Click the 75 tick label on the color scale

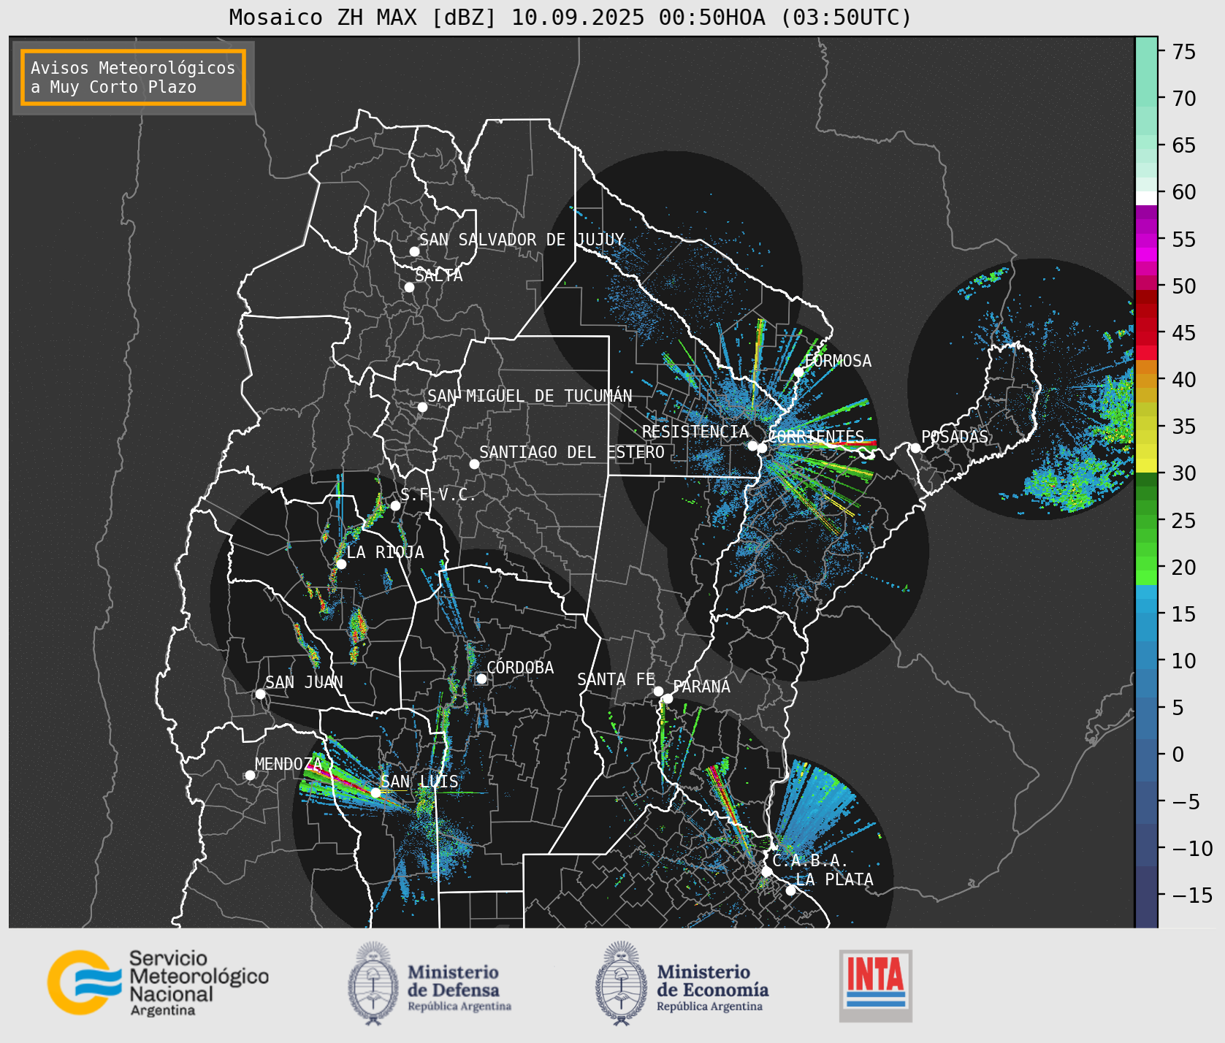pos(1184,52)
